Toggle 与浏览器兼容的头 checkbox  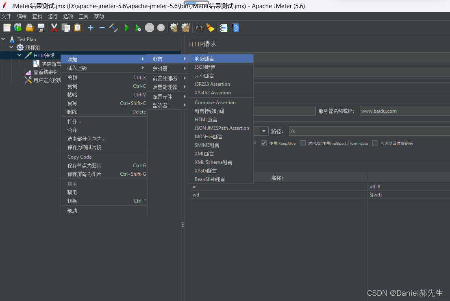pos(375,143)
